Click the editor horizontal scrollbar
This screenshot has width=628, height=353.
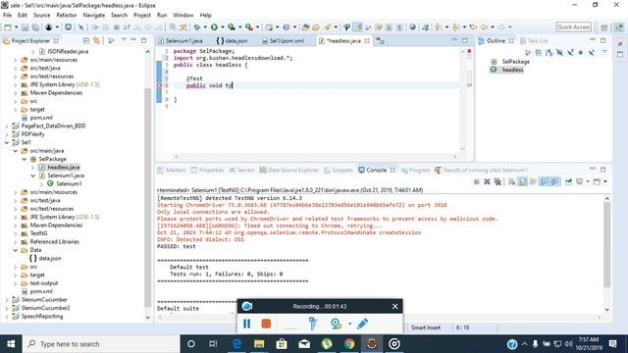click(x=316, y=157)
